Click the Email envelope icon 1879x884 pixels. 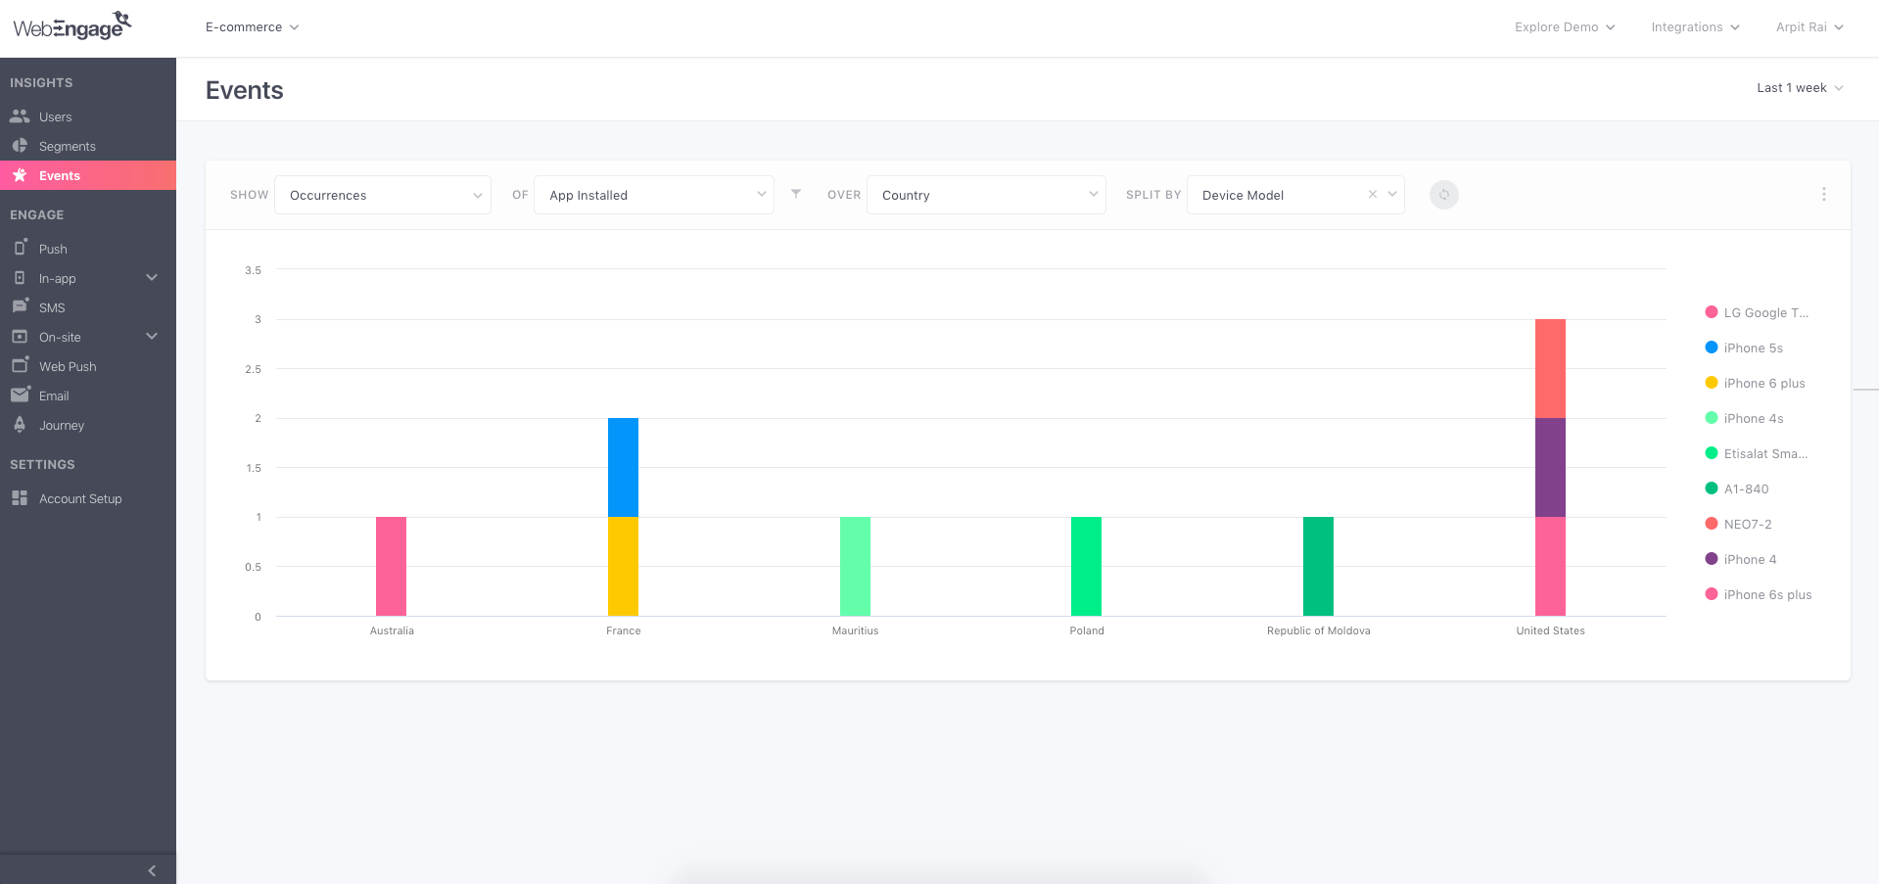[x=20, y=395]
